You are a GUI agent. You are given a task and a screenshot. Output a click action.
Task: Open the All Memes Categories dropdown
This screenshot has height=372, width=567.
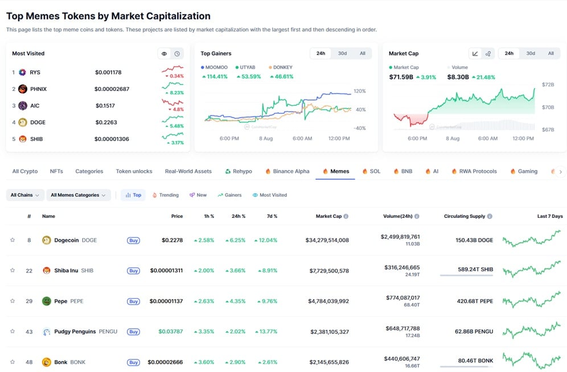click(79, 195)
